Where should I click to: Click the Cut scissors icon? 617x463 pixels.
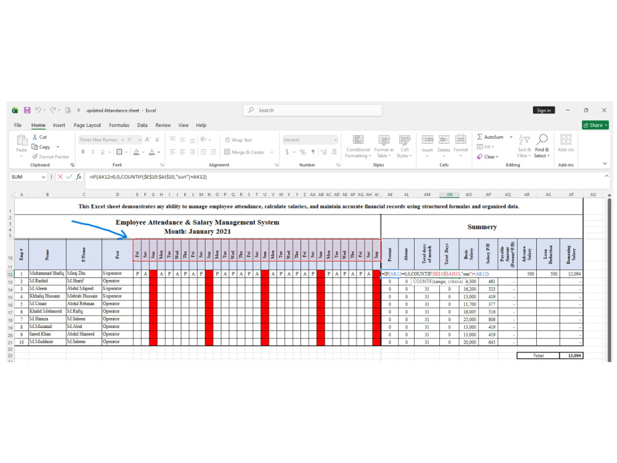pos(35,137)
